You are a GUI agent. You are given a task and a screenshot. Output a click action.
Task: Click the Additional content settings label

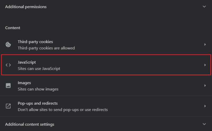point(30,124)
